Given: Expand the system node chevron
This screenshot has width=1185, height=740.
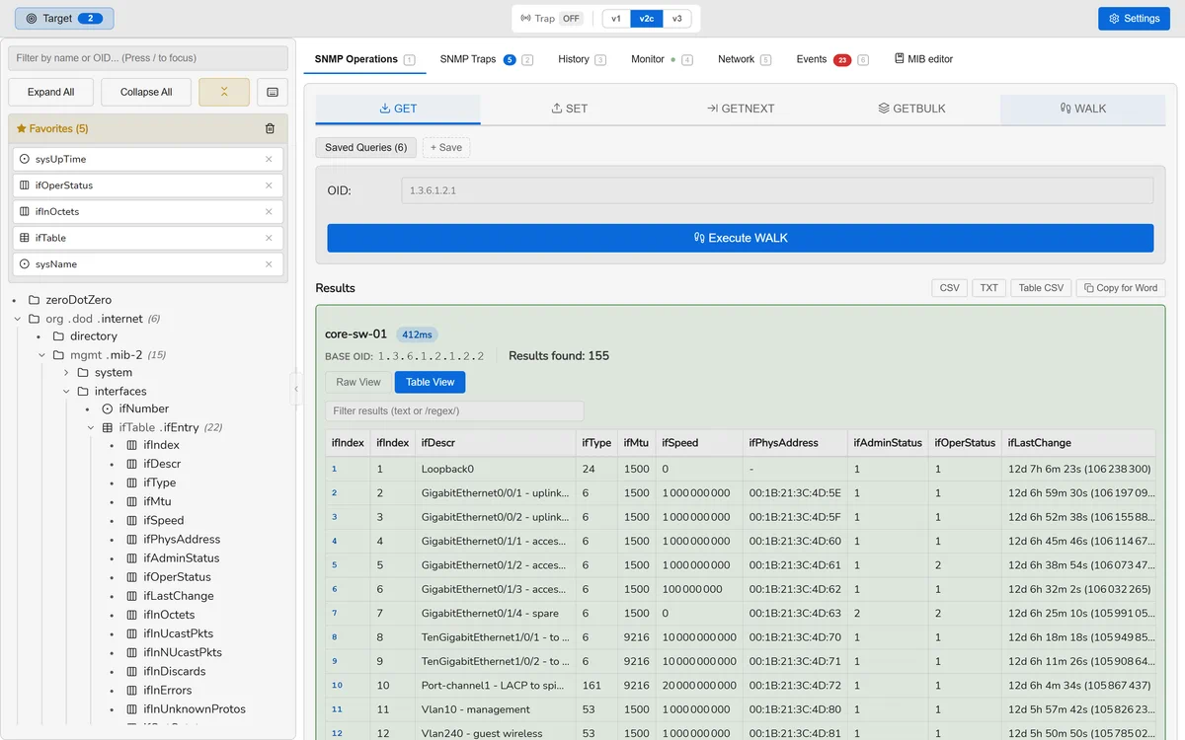Looking at the screenshot, I should (x=66, y=373).
